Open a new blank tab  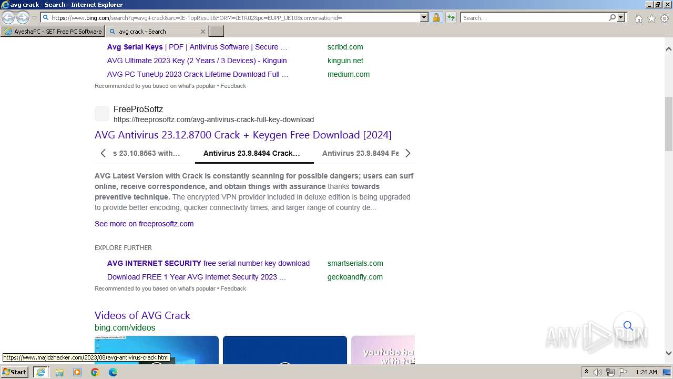(217, 32)
